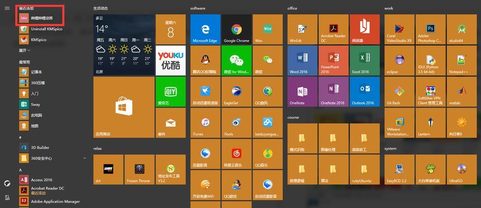The height and width of the screenshot is (208, 481).
Task: Open the Git Bash tile
Action: tap(399, 92)
